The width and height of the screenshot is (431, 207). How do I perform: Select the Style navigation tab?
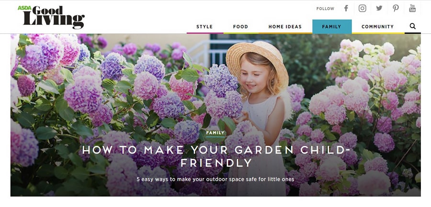pyautogui.click(x=204, y=27)
